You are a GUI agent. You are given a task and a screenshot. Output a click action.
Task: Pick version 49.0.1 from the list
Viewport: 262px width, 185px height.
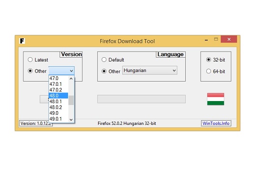pos(59,119)
